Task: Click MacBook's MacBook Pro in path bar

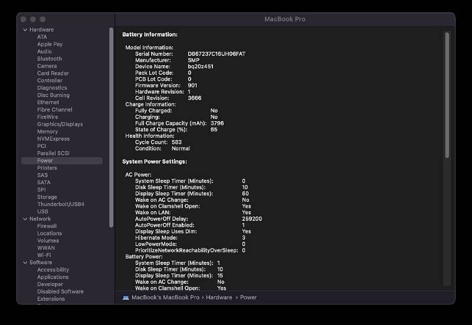Action: (166, 297)
